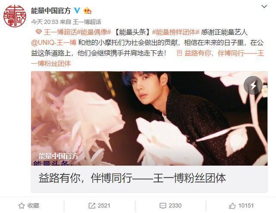Screen dimensions: 276x213
Task: Open the post options chevron
Action: (x=264, y=7)
